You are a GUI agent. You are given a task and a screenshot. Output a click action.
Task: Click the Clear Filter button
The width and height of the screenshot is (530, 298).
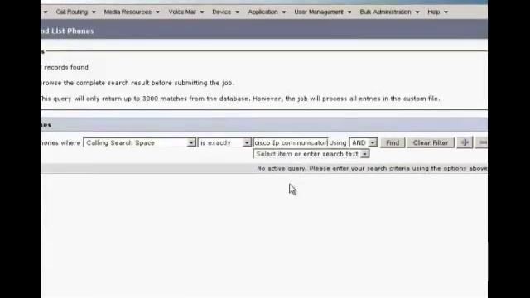pyautogui.click(x=431, y=143)
